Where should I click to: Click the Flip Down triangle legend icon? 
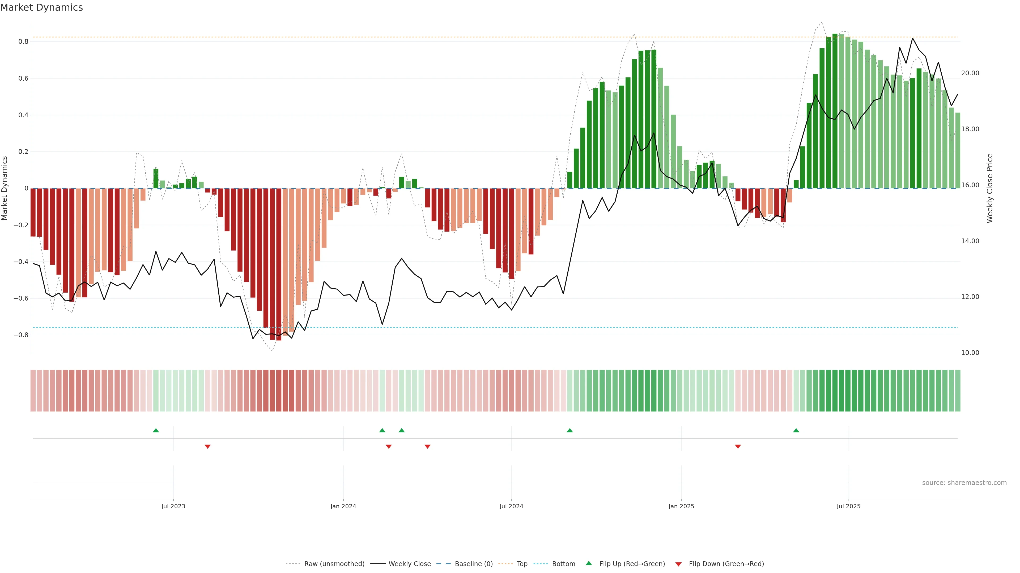tap(678, 564)
